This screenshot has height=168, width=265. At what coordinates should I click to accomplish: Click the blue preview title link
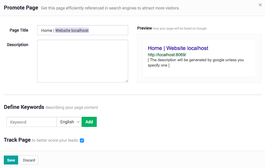tap(178, 48)
